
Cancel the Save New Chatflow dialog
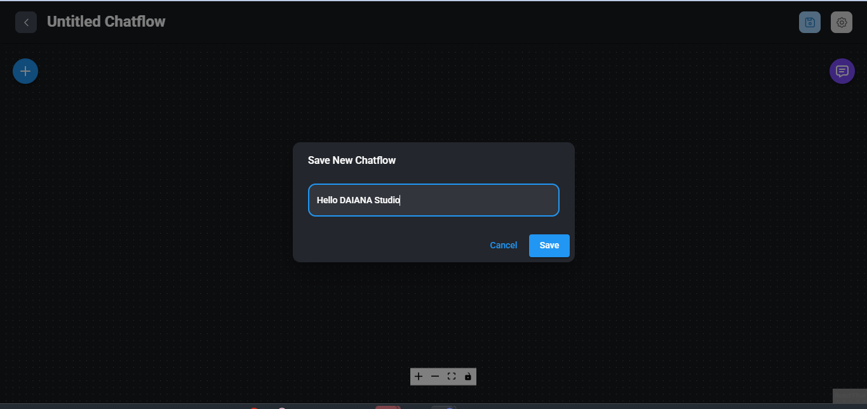[503, 246]
